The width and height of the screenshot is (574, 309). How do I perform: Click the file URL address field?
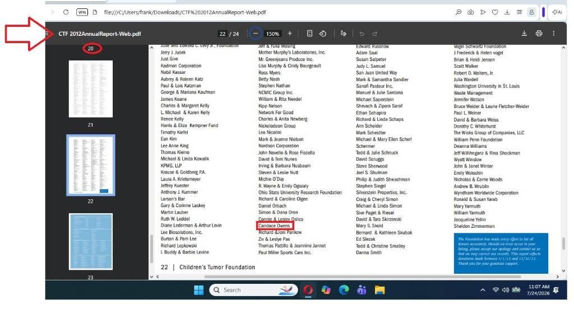pos(185,12)
